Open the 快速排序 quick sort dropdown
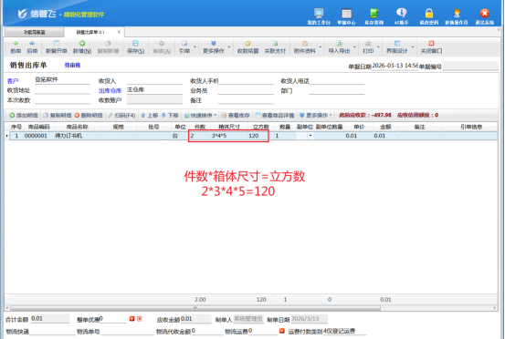505x339 pixels. (x=200, y=115)
